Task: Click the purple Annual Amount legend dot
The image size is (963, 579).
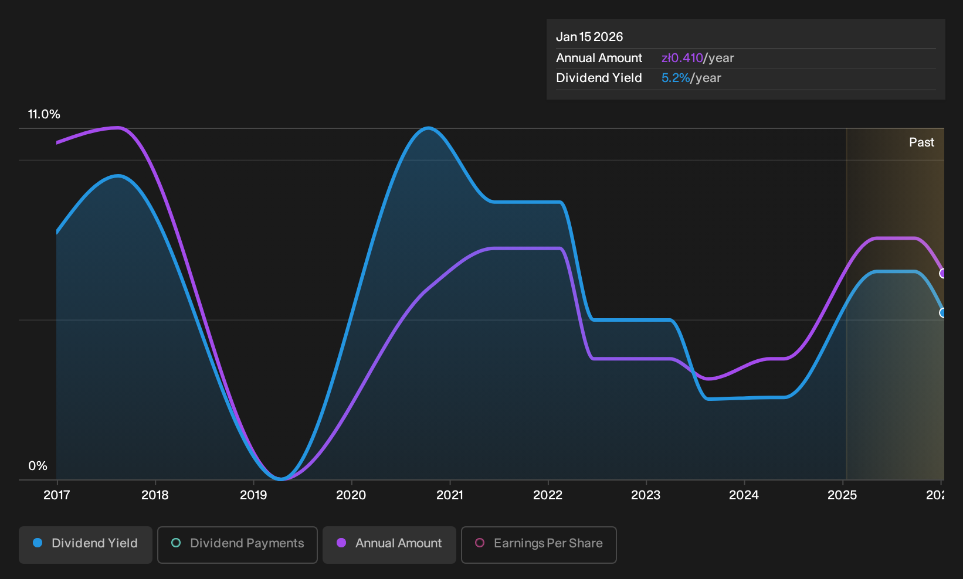Action: click(341, 543)
